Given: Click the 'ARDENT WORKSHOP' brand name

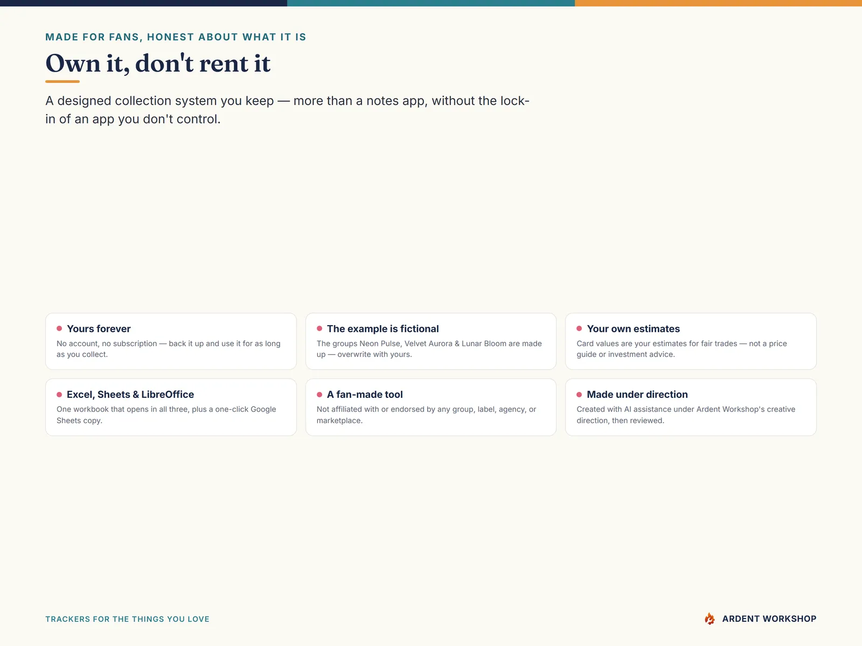Looking at the screenshot, I should coord(769,619).
